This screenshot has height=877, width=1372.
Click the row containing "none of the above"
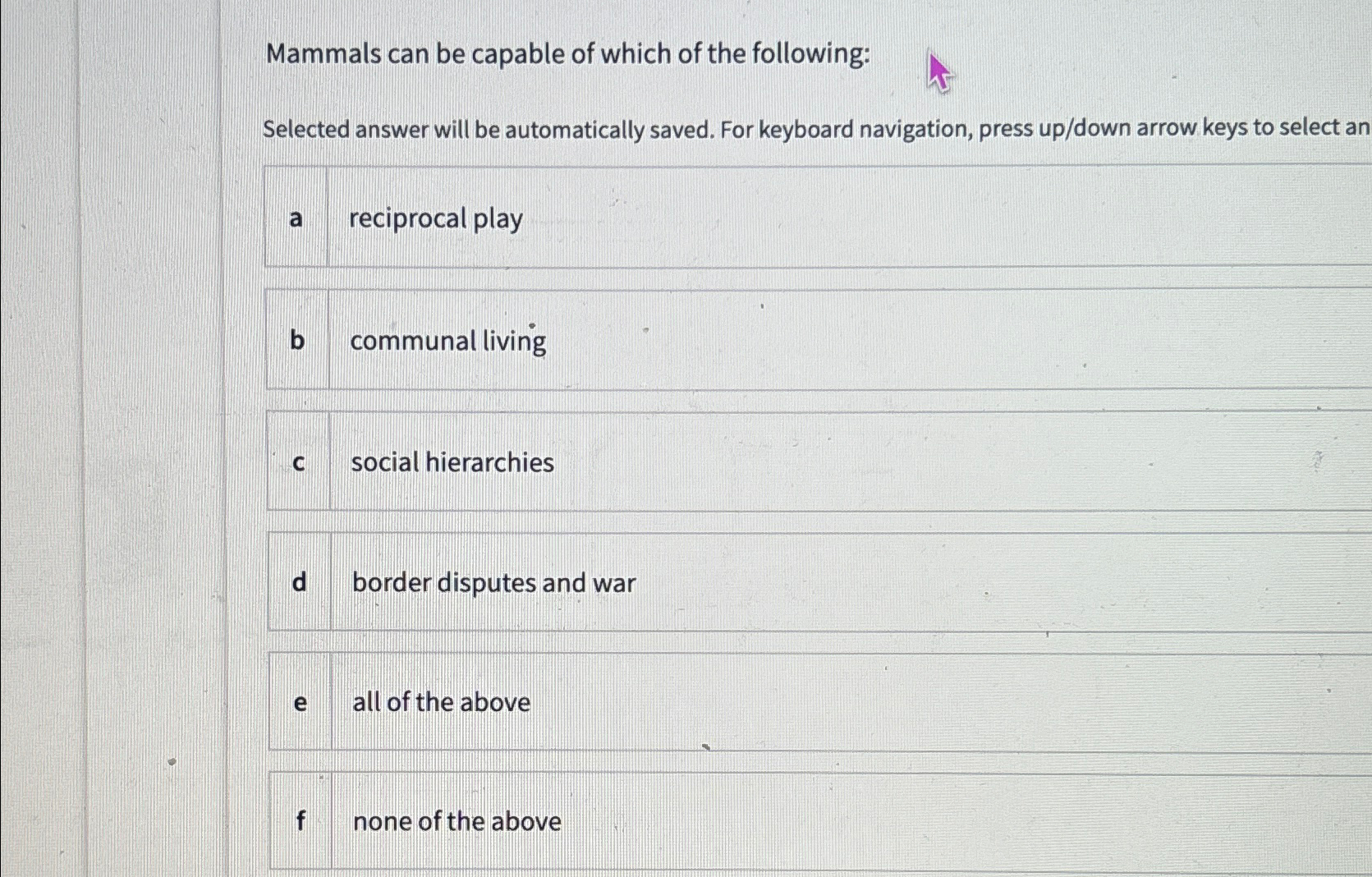(x=739, y=821)
